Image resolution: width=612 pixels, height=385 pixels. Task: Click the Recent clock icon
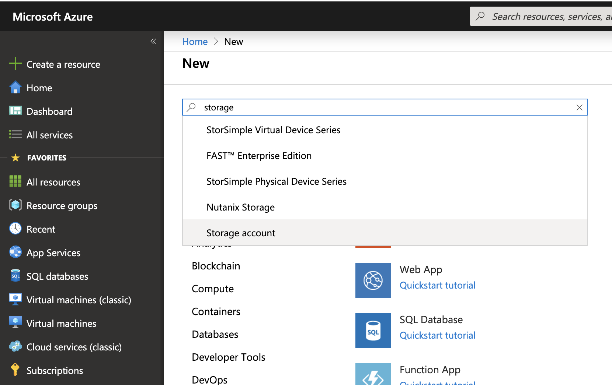[15, 229]
